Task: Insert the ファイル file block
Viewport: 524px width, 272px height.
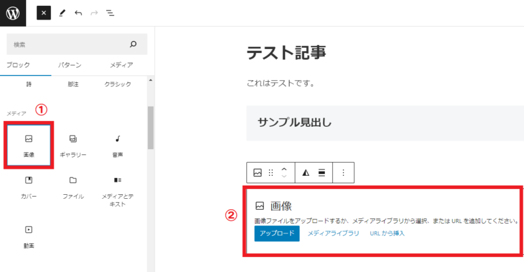Action: [x=73, y=186]
